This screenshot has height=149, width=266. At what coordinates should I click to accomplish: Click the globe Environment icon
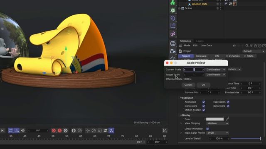[x=173, y=43]
